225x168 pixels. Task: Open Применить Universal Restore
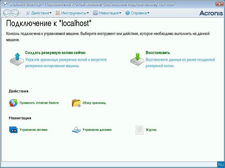click(39, 103)
